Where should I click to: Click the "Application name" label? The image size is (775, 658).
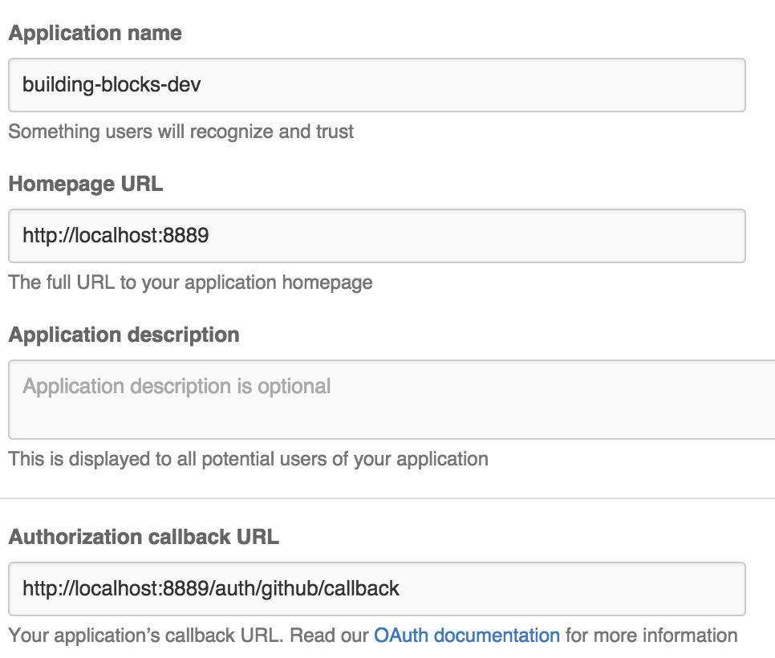click(95, 34)
